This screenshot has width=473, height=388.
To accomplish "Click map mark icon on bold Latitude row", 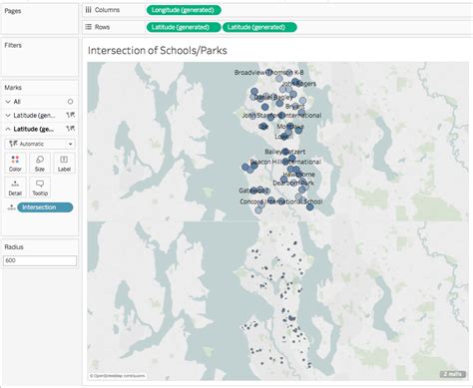I will (70, 129).
